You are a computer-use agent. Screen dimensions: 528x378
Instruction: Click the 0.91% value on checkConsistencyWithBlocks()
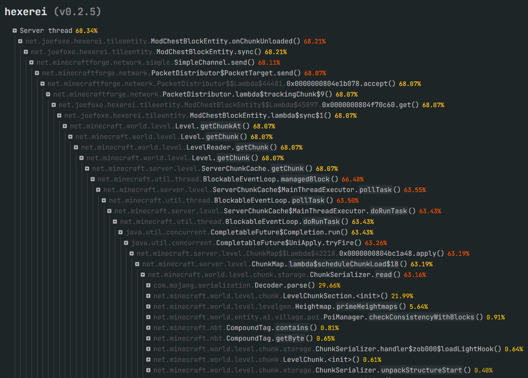click(496, 317)
